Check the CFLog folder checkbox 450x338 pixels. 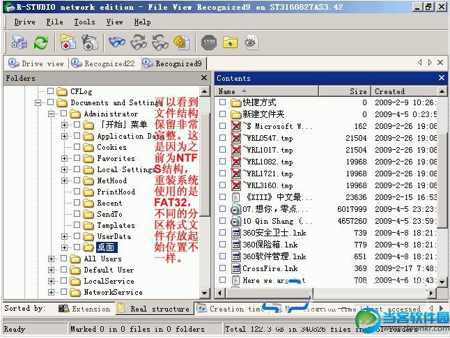pos(51,91)
